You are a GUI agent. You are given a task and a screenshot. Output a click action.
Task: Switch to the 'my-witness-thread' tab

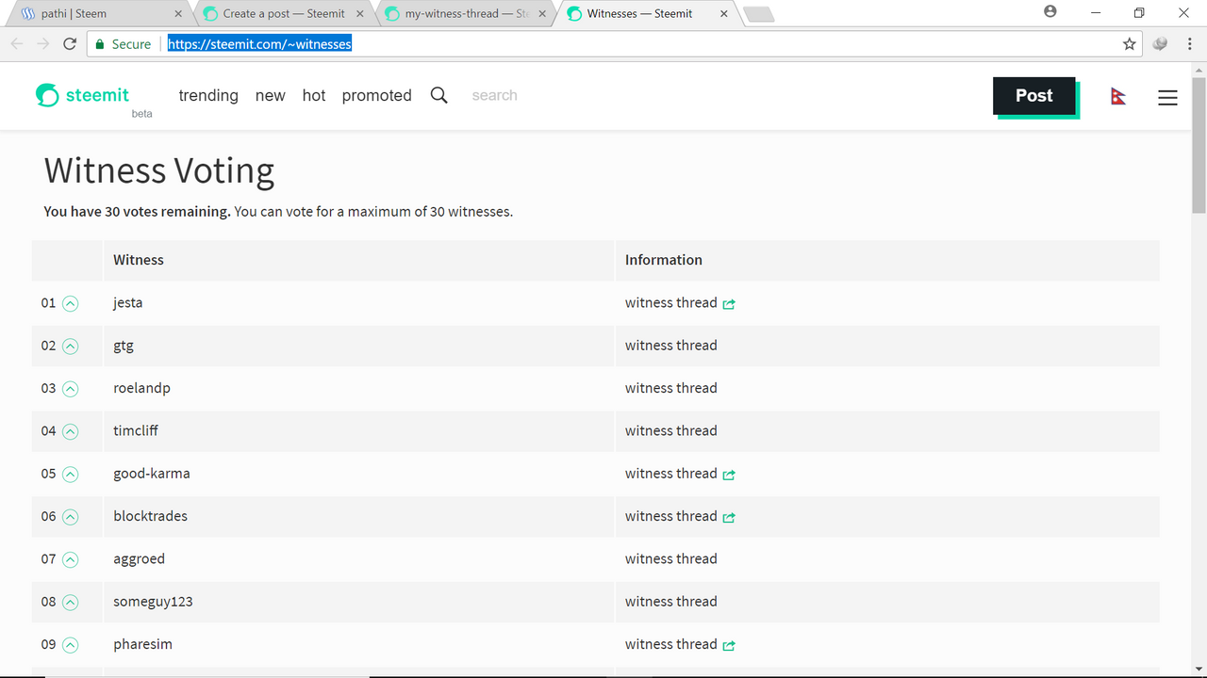coord(466,14)
